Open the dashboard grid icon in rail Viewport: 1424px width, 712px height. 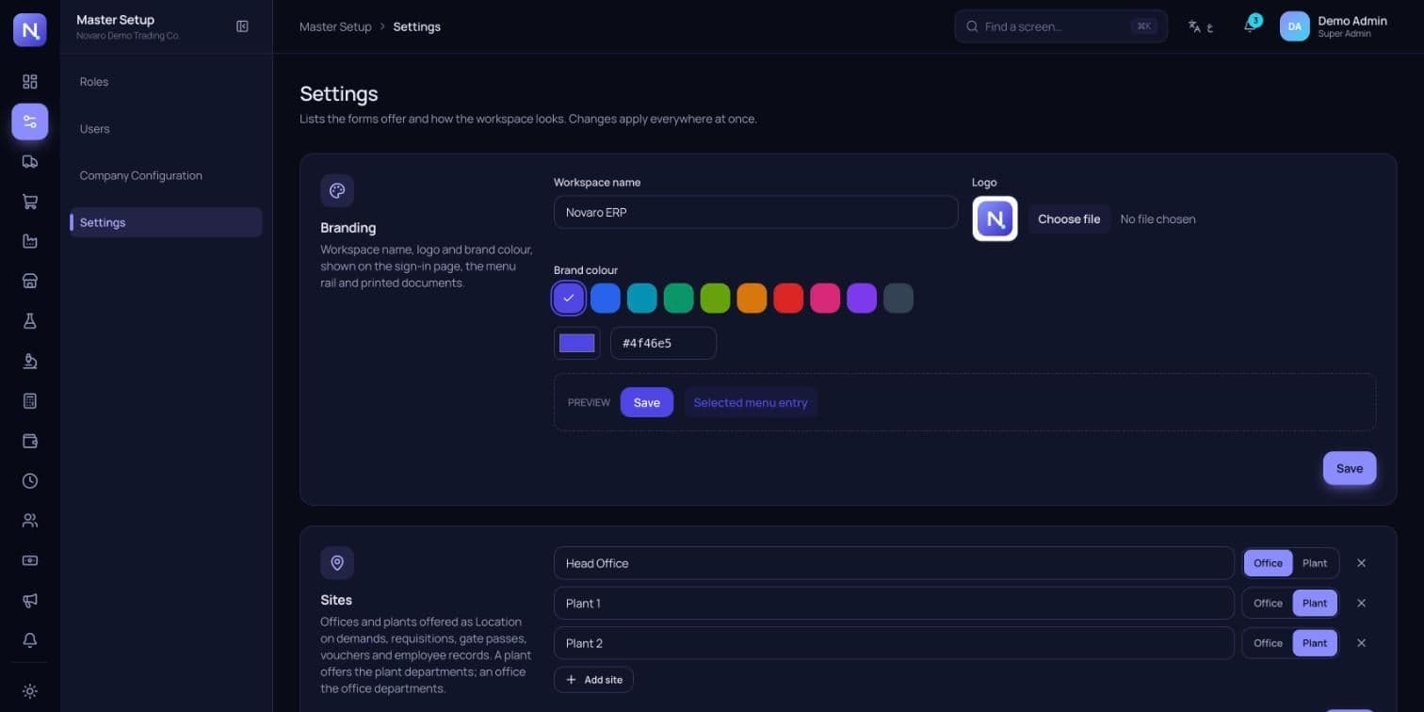pyautogui.click(x=30, y=82)
